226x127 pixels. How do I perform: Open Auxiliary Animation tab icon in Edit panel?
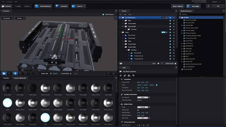[x=125, y=76]
